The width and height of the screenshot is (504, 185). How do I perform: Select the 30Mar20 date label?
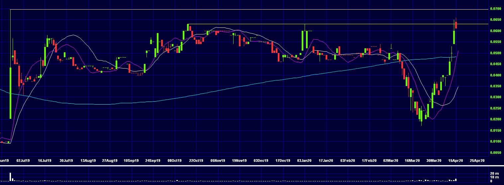pos(434,161)
